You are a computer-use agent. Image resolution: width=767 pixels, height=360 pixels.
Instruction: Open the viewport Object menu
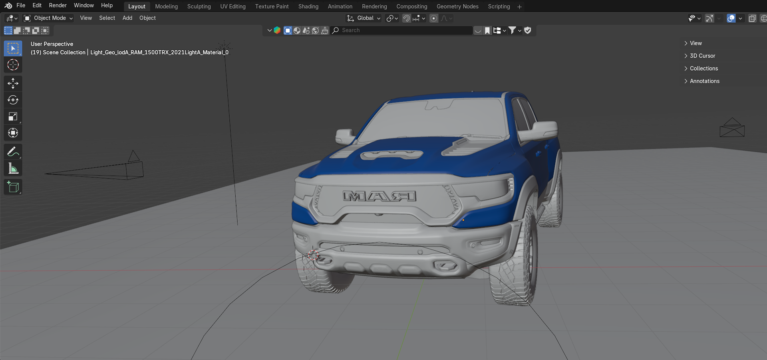(147, 18)
